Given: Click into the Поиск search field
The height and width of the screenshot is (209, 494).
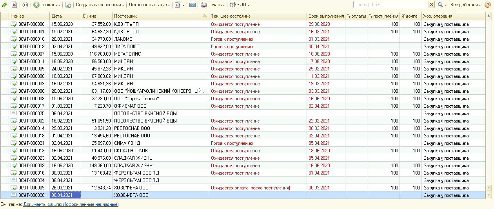Looking at the screenshot, I should point(390,5).
